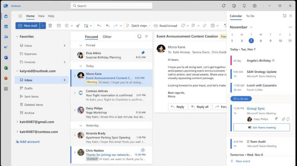Open November month picker dropdown
297x166 pixels.
point(251,27)
